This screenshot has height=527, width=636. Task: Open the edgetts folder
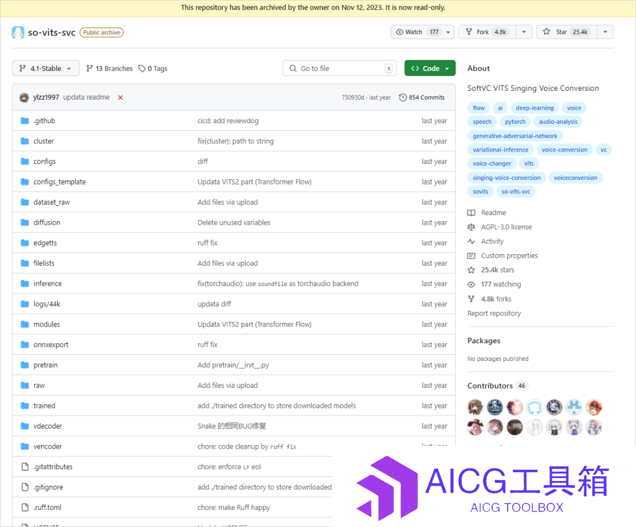coord(45,243)
